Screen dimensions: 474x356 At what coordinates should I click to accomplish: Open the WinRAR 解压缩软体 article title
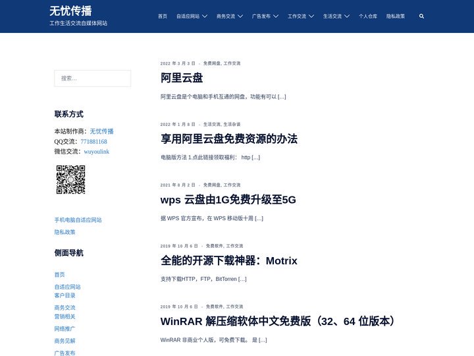point(278,322)
